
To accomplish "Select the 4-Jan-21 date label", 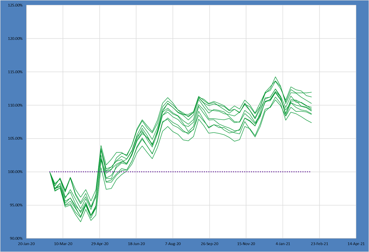I will coord(283,244).
